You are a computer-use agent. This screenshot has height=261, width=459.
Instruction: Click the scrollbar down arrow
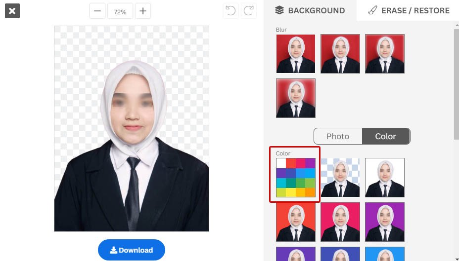pyautogui.click(x=457, y=259)
